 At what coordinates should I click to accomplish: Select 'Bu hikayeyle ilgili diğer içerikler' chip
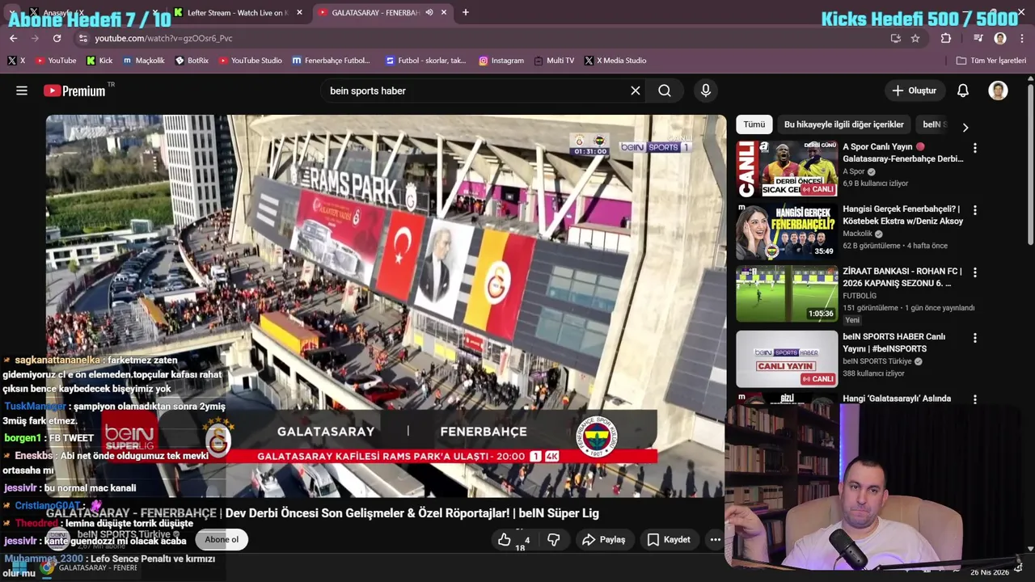[844, 124]
